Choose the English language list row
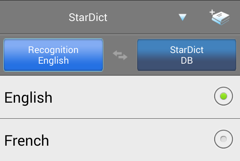Image resolution: width=240 pixels, height=161 pixels. tap(100, 97)
